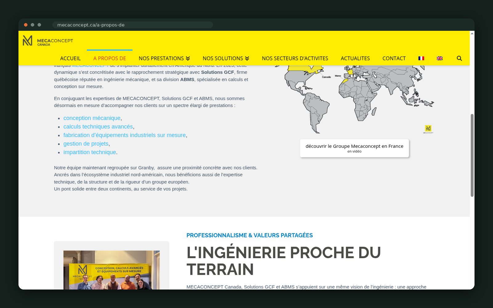493x308 pixels.
Task: Open the Nos Prestations menu
Action: pos(161,58)
